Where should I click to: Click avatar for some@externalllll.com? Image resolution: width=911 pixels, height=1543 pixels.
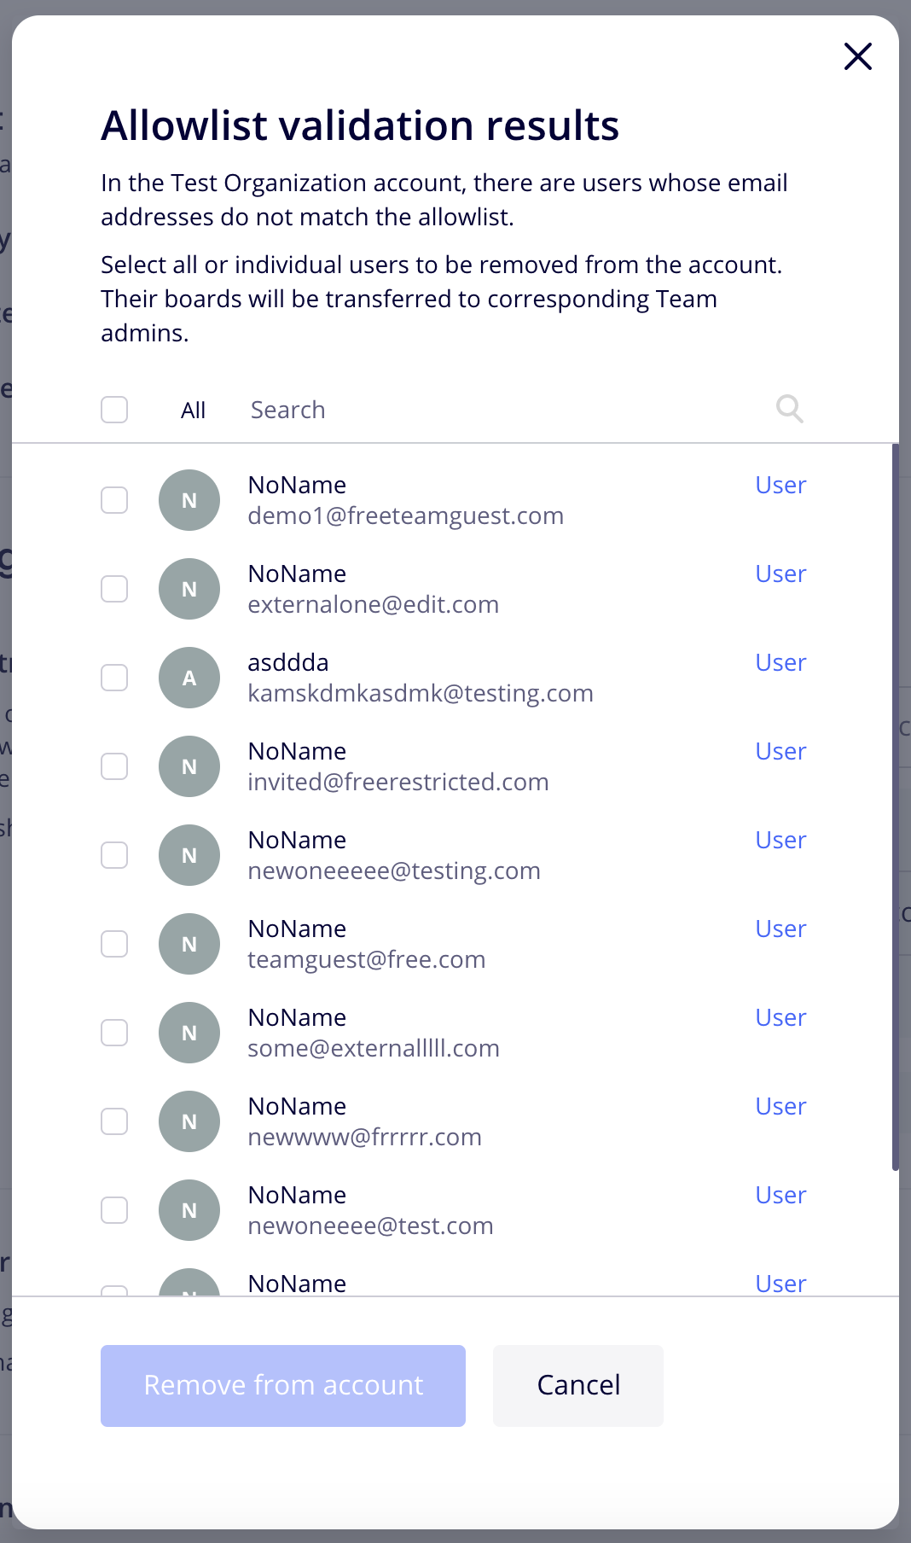189,1033
